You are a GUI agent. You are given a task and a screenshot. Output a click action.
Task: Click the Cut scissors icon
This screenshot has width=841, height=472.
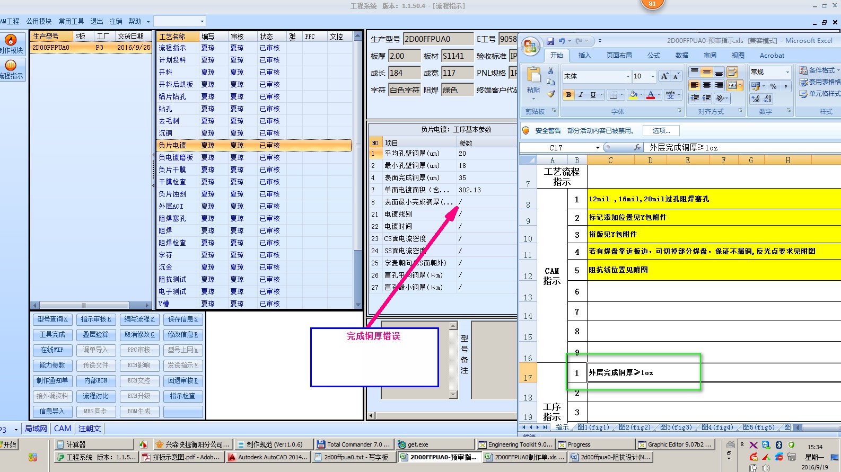551,70
